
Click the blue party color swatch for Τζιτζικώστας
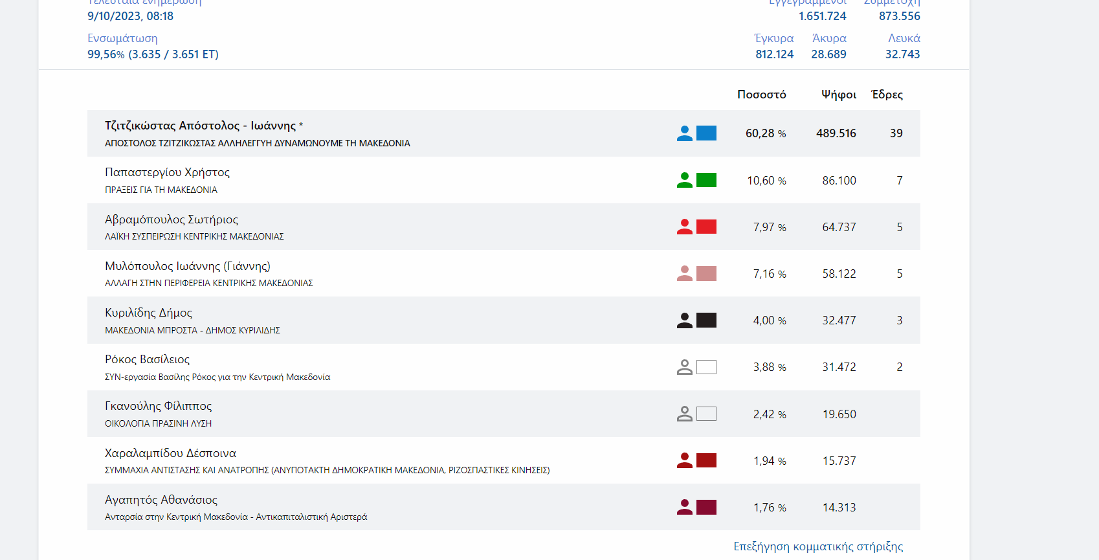click(x=706, y=133)
